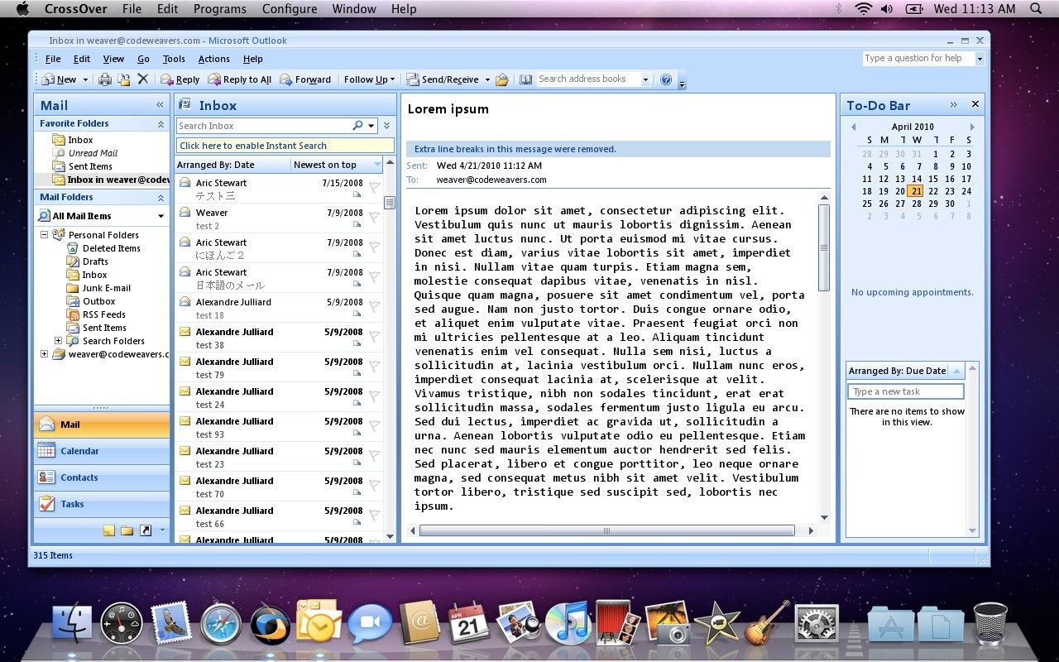This screenshot has width=1059, height=662.
Task: Collapse the Personal Folders tree
Action: (45, 235)
